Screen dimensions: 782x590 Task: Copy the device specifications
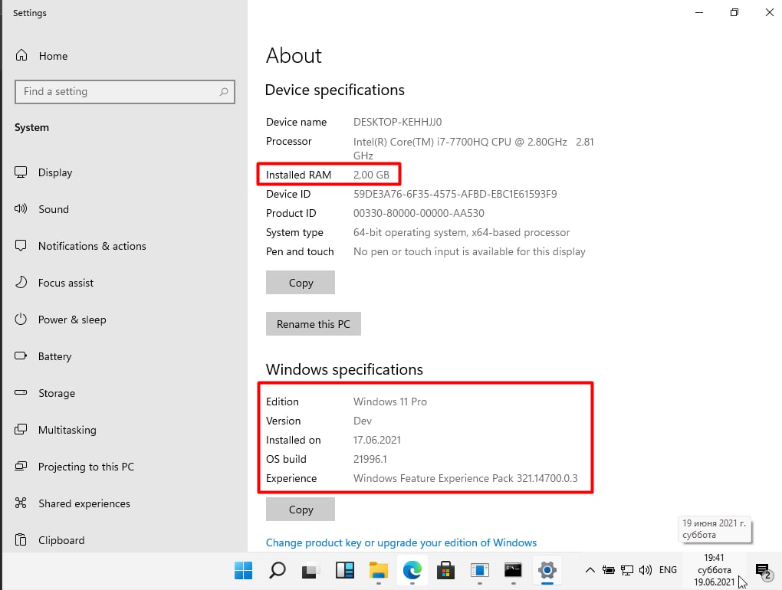coord(301,283)
